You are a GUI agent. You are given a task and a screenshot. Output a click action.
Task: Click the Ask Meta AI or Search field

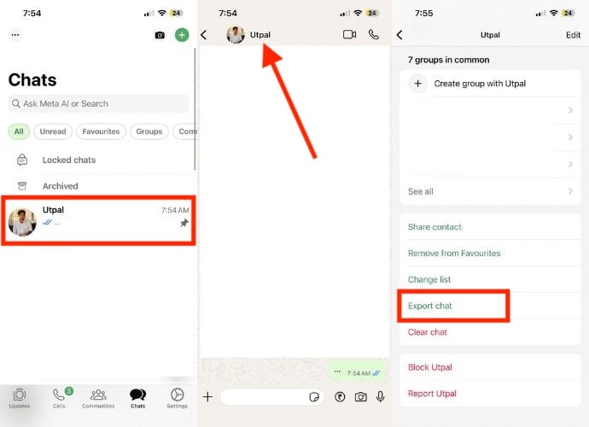click(x=98, y=103)
